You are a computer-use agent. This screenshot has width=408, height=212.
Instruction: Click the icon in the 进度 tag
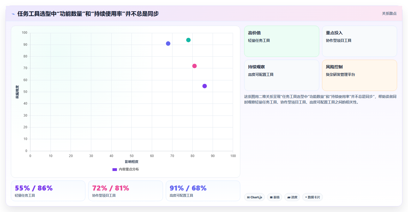(289, 197)
